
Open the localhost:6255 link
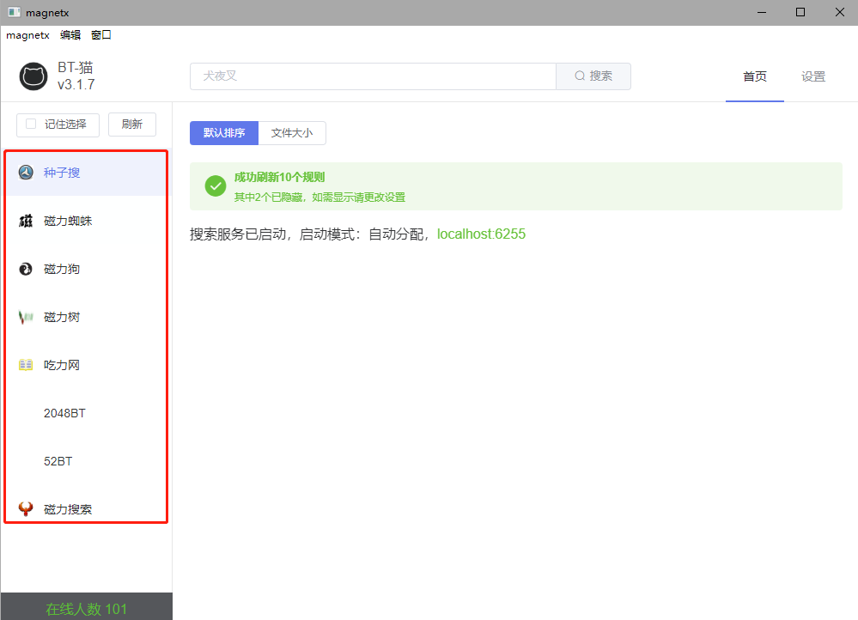[x=481, y=234]
